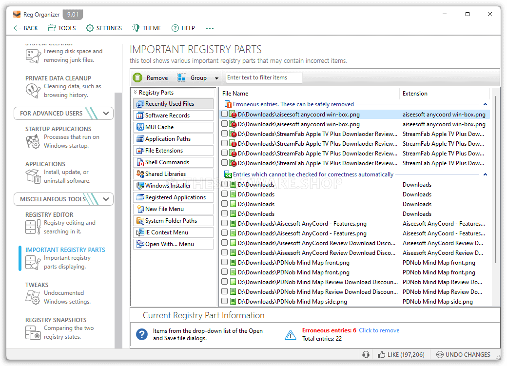Click the 'Click to remove' link

click(x=379, y=330)
